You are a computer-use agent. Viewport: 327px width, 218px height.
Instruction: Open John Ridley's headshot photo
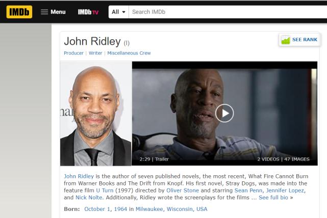click(x=96, y=114)
